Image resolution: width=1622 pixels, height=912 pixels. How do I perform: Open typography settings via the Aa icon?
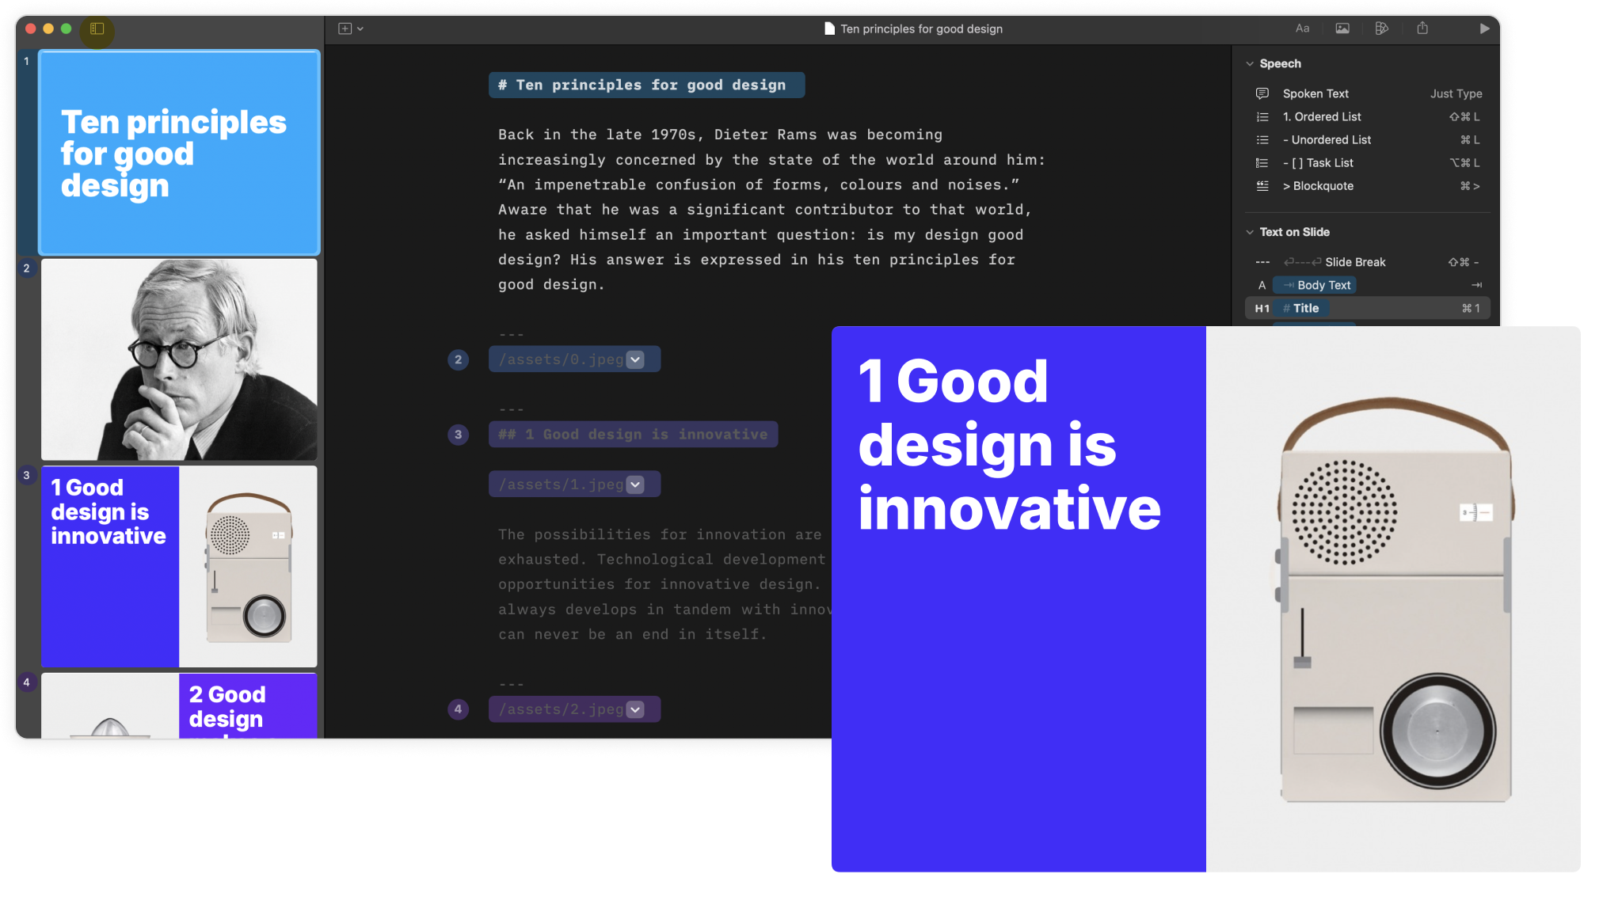[1302, 28]
